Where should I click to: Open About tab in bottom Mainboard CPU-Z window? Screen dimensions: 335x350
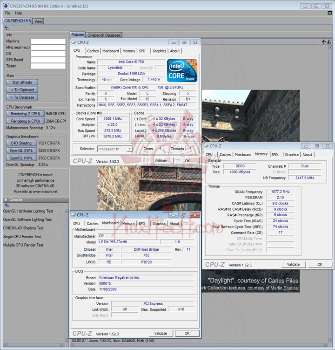coord(174,223)
